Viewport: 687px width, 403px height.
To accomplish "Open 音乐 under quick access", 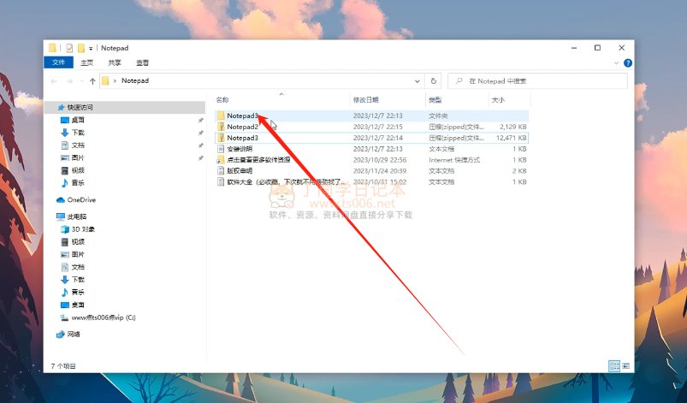I will click(x=78, y=183).
